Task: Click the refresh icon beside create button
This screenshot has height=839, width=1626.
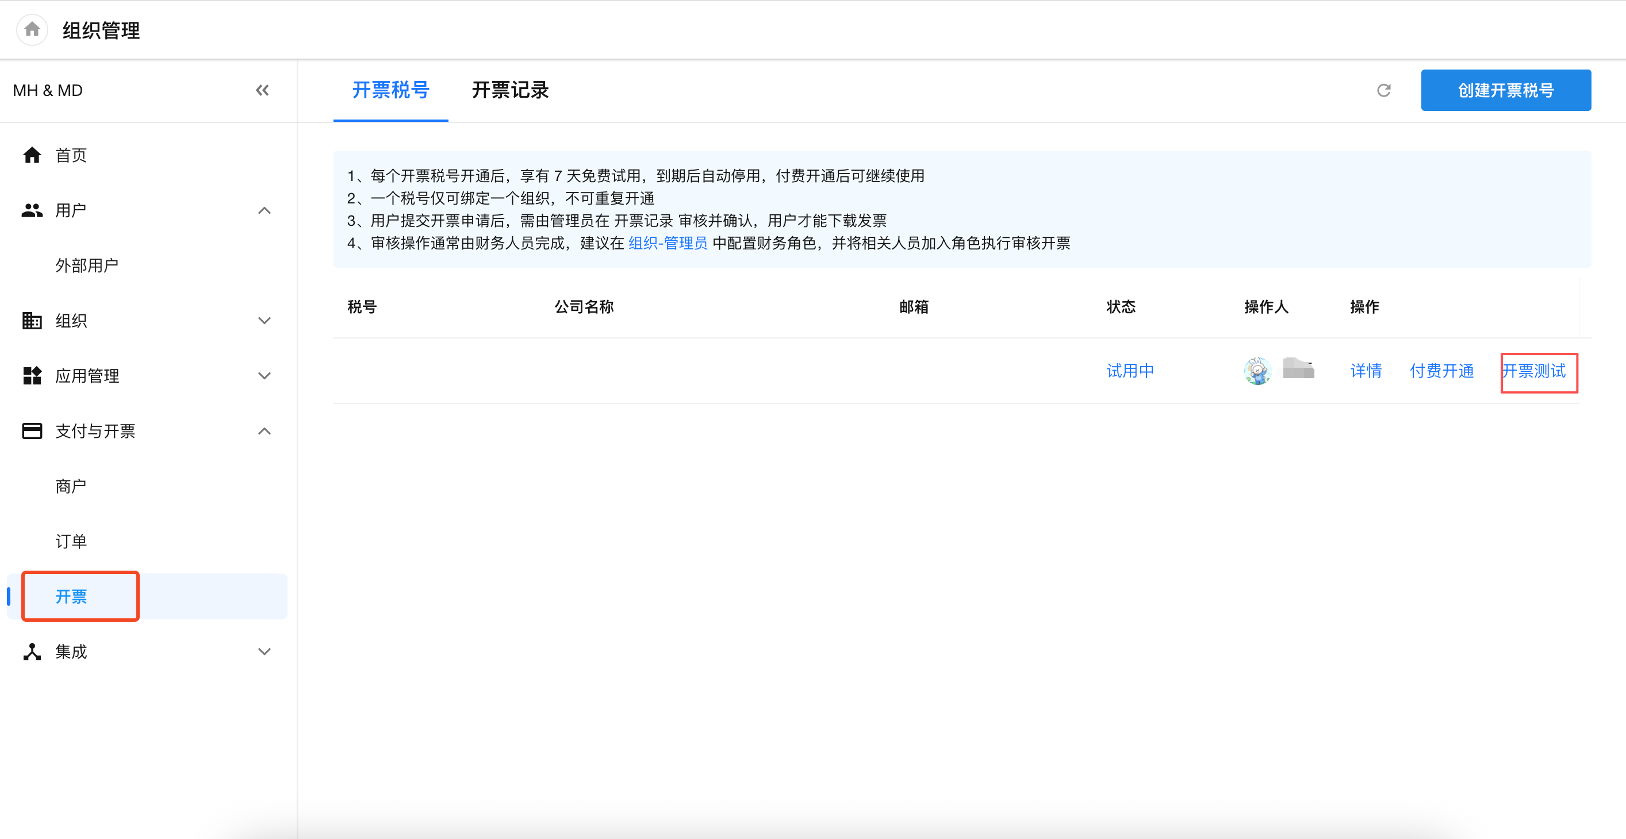Action: tap(1383, 90)
